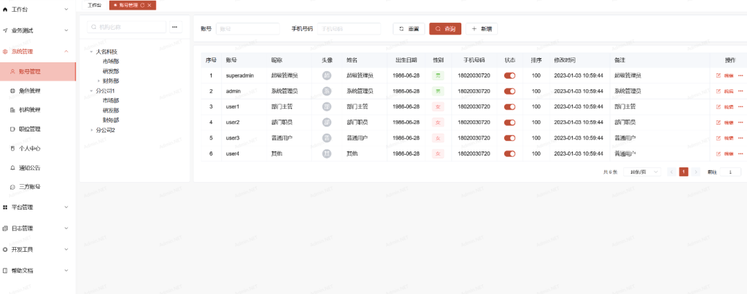Viewport: 747px width, 294px height.
Task: Click the edit icon in the user3 row
Action: [x=719, y=138]
